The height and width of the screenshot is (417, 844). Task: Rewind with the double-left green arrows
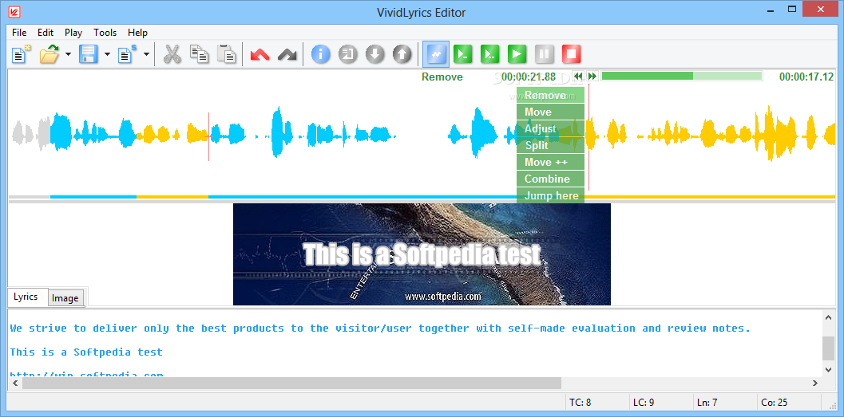pos(579,77)
